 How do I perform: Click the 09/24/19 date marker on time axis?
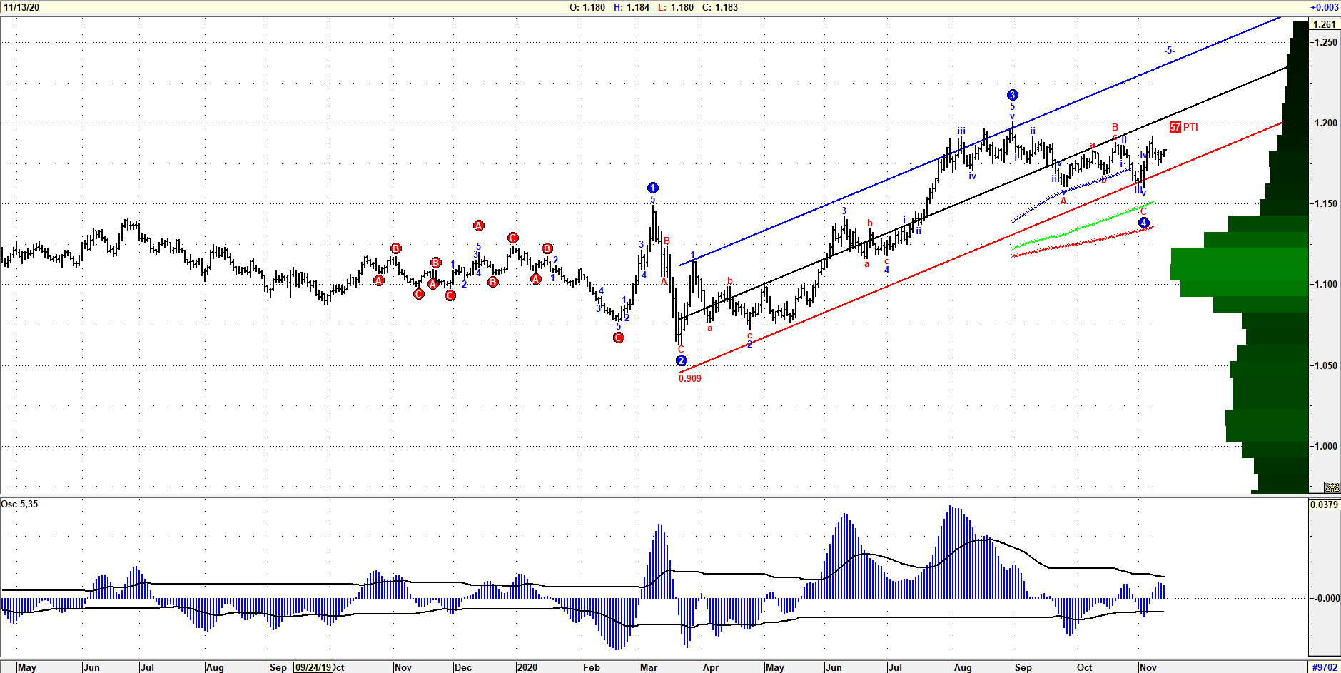313,667
